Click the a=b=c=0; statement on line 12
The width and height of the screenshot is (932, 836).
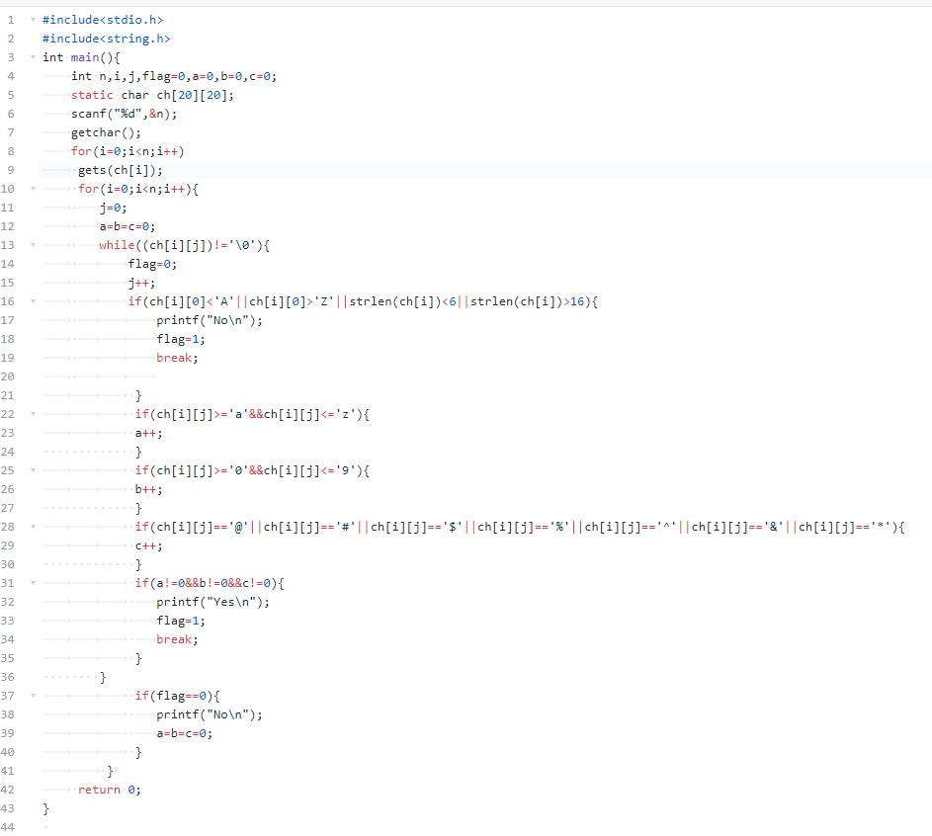tap(127, 226)
